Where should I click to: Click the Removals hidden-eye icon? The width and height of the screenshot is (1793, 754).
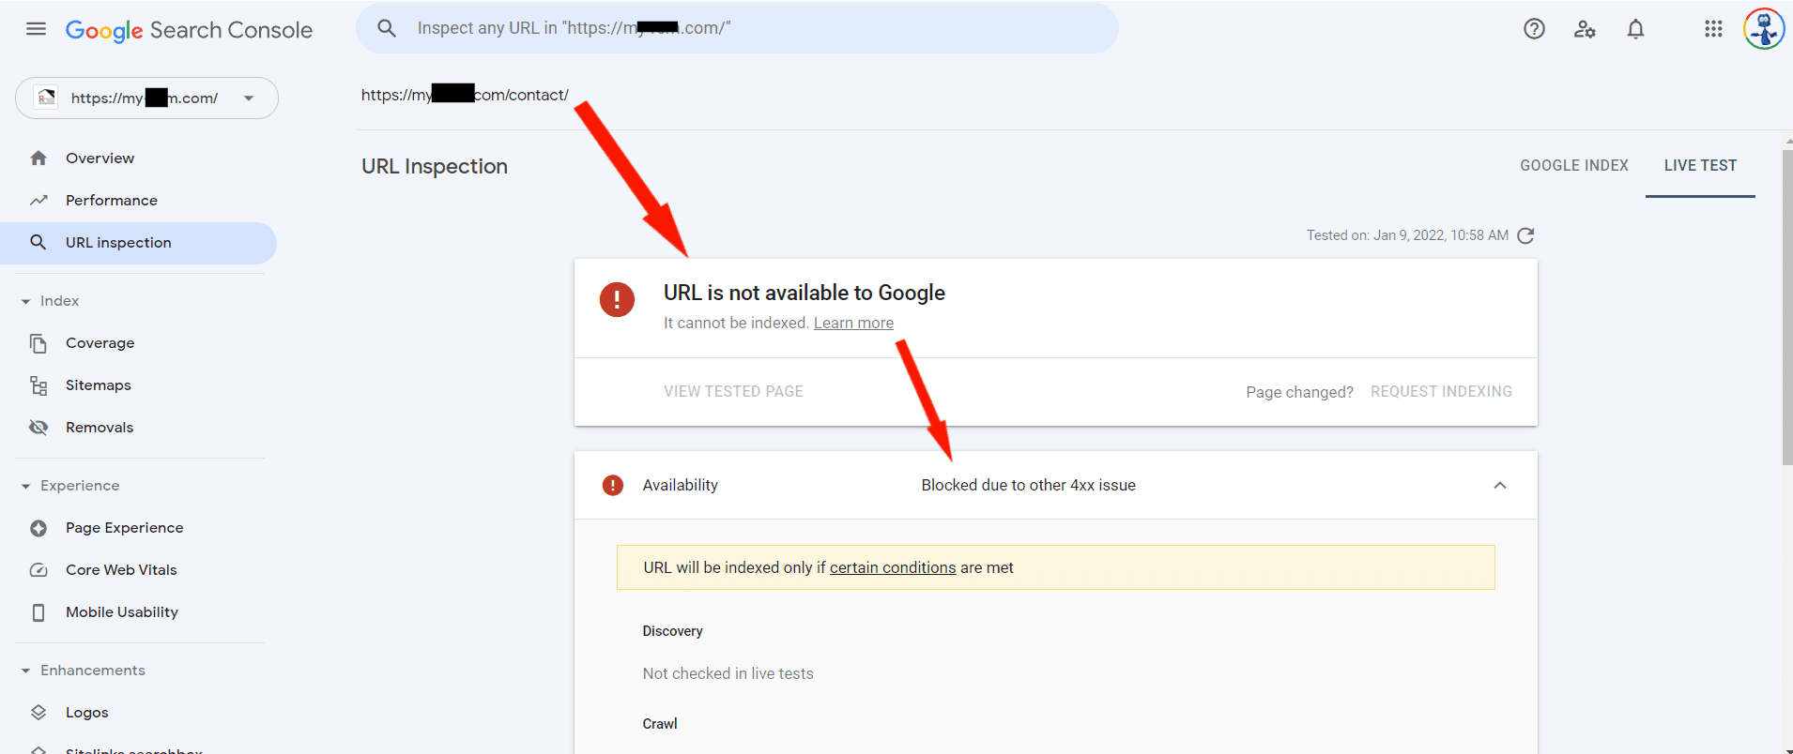click(38, 428)
